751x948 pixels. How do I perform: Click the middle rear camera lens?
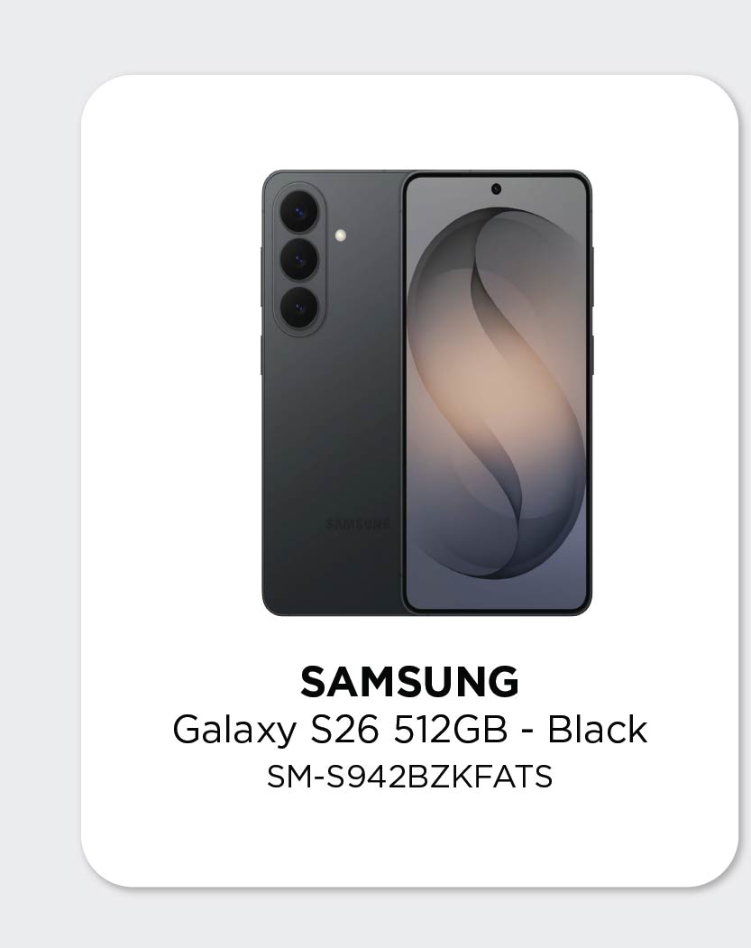298,260
